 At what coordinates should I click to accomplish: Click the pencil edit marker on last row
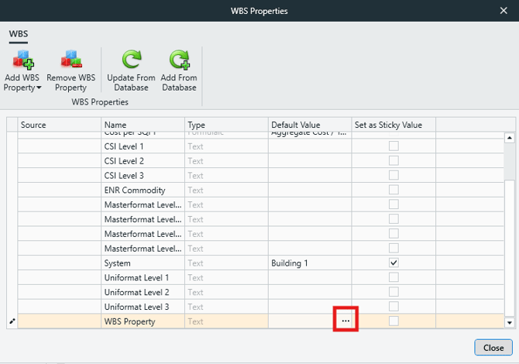(x=12, y=321)
